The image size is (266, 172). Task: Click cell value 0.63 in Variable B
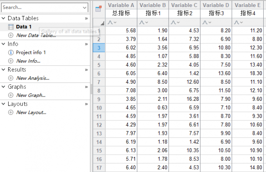pos(162,107)
